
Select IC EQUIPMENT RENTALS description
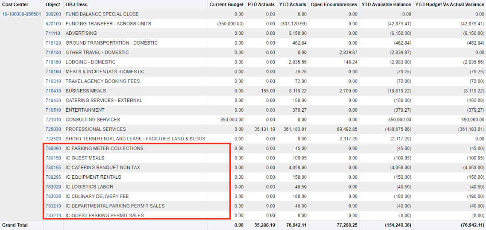[93, 177]
